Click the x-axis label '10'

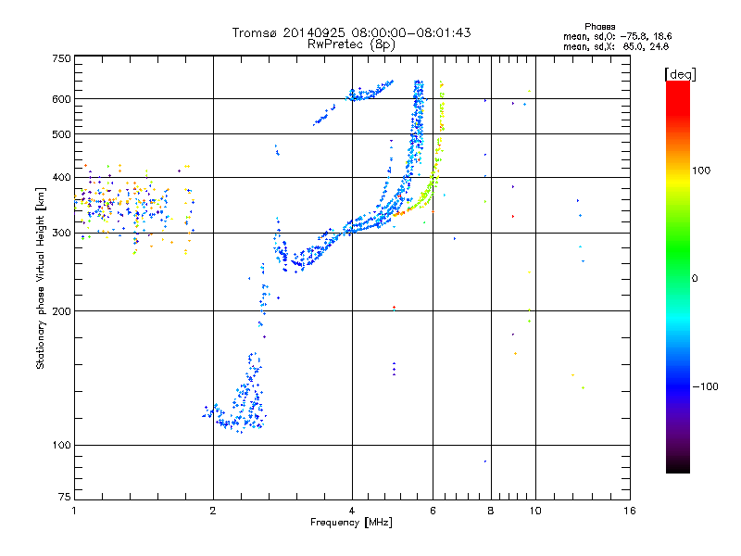coord(535,511)
